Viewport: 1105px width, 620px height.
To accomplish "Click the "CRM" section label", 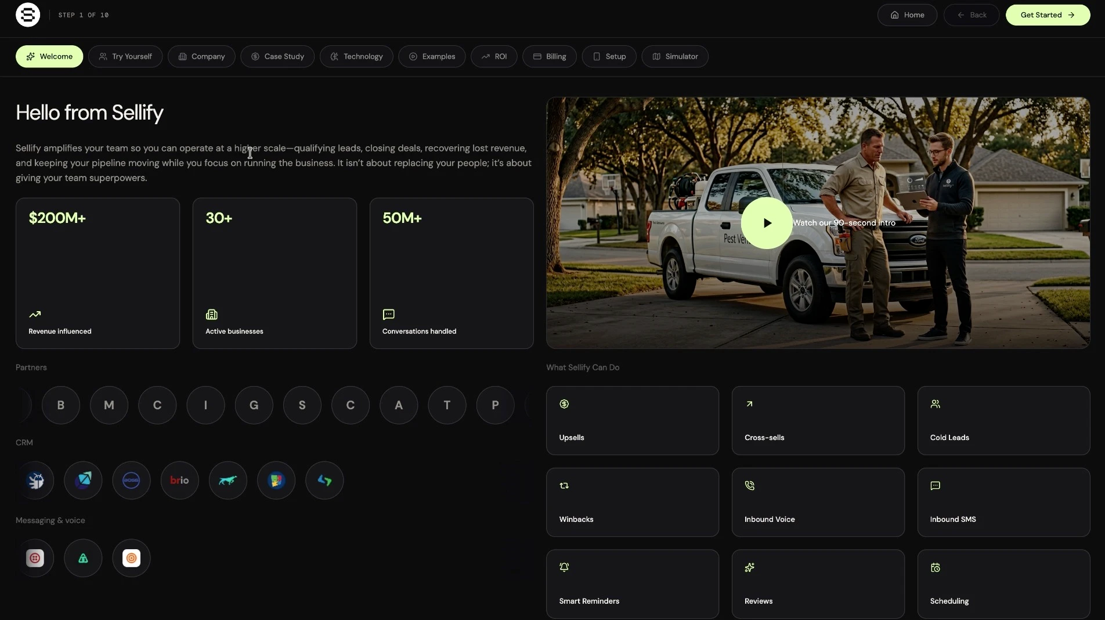I will (24, 442).
